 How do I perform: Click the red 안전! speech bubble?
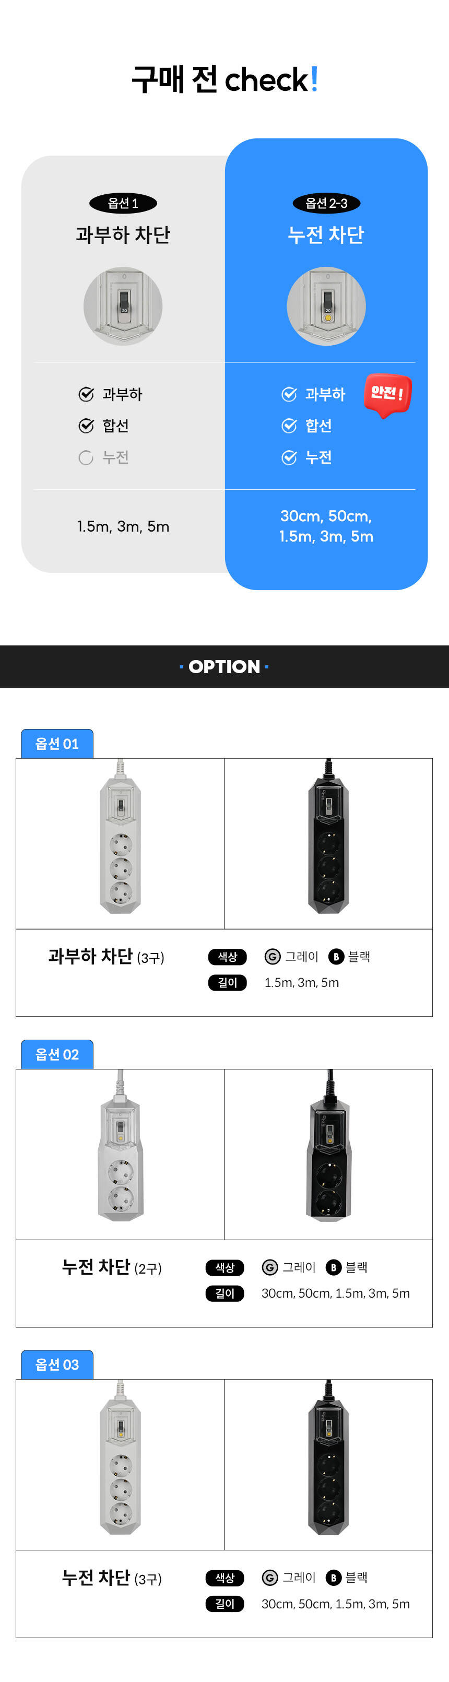point(387,394)
